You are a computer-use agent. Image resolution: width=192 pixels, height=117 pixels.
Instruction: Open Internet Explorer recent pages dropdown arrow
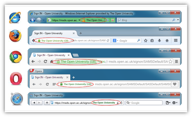click(x=43, y=20)
